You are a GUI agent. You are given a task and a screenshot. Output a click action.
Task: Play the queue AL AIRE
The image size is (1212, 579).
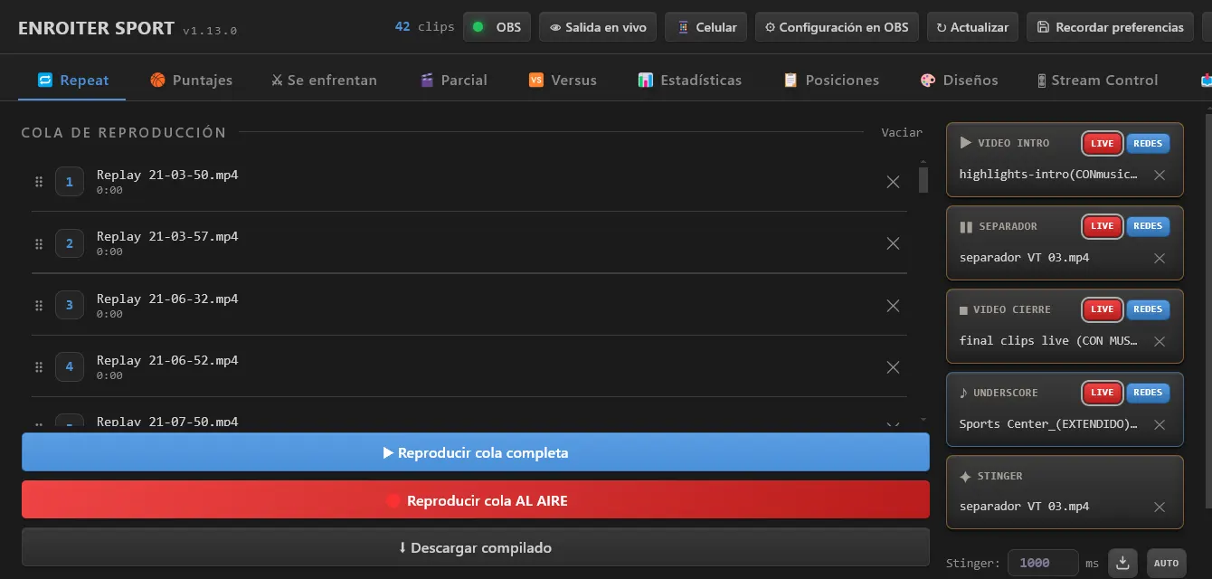(x=476, y=499)
